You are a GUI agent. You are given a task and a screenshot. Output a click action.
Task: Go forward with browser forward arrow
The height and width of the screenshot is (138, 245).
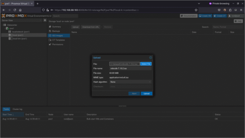click(9, 10)
